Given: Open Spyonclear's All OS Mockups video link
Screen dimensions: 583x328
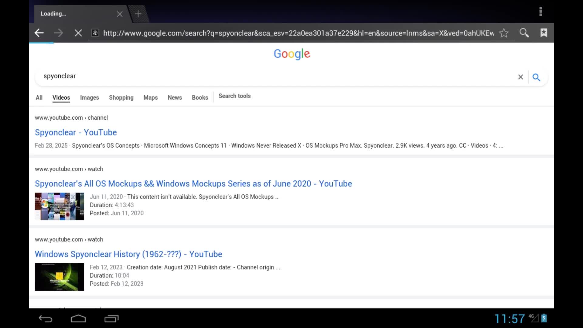Looking at the screenshot, I should 193,184.
